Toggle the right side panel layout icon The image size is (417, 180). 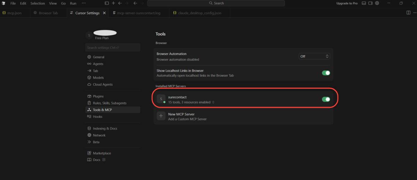click(370, 3)
